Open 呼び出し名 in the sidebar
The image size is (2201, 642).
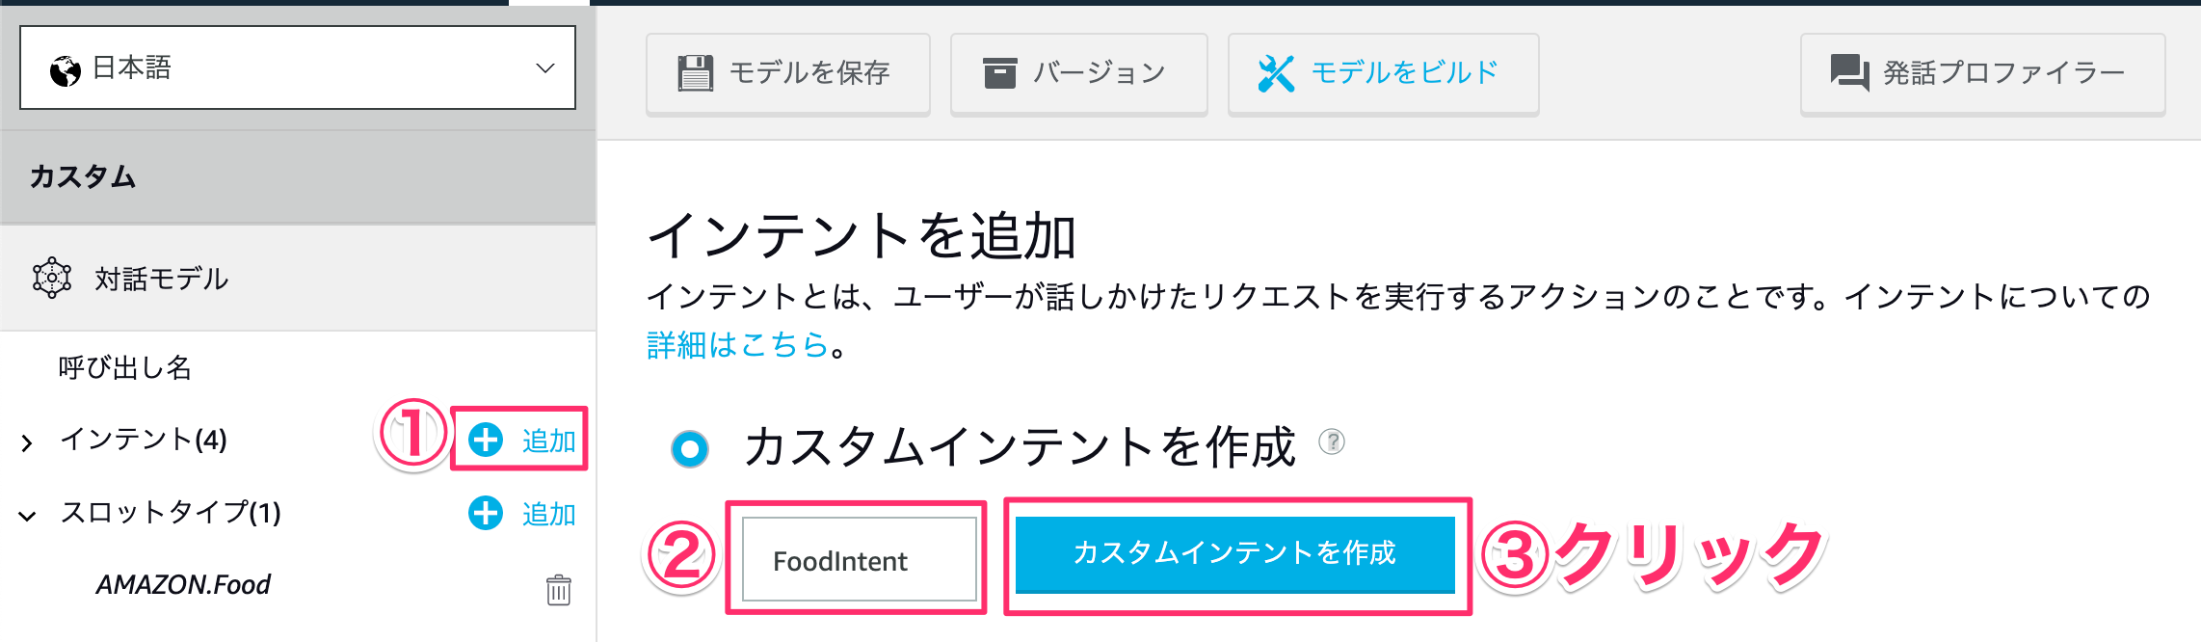pyautogui.click(x=125, y=367)
